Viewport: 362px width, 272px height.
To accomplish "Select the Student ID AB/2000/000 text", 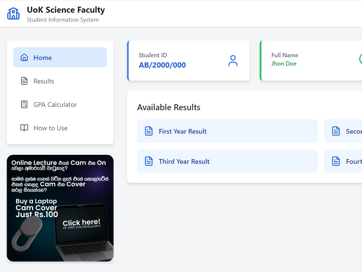I will (x=162, y=65).
